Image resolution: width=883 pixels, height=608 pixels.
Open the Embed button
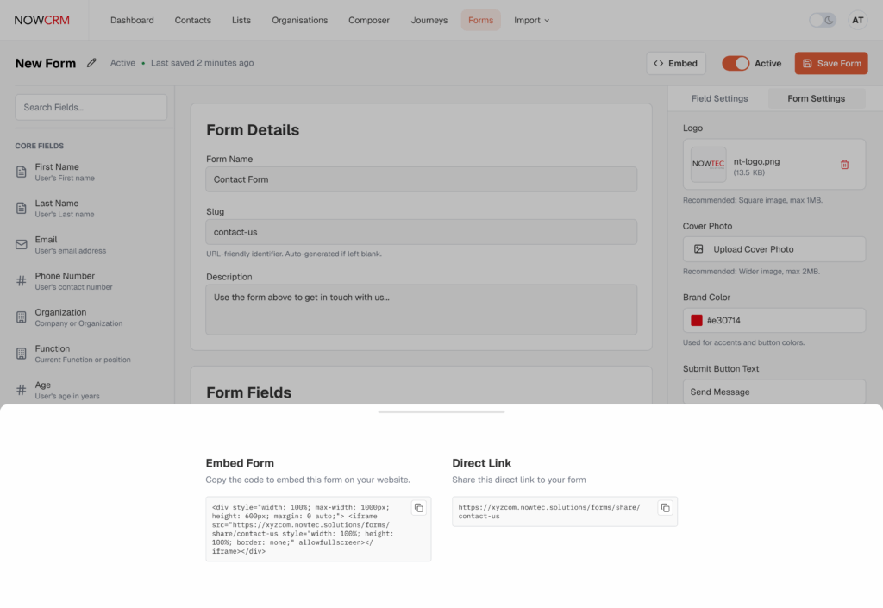pos(676,63)
